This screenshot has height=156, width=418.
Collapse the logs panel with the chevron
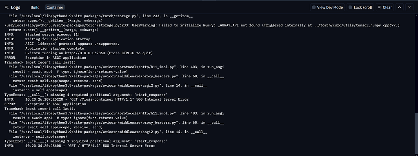(399, 7)
